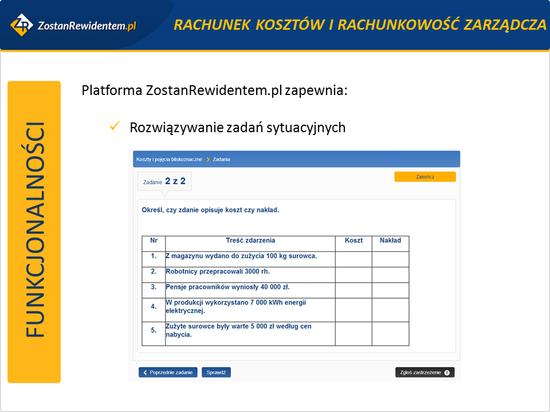Go back with Poprzednie zadanie button
Screen dimensions: 550x412
(168, 373)
